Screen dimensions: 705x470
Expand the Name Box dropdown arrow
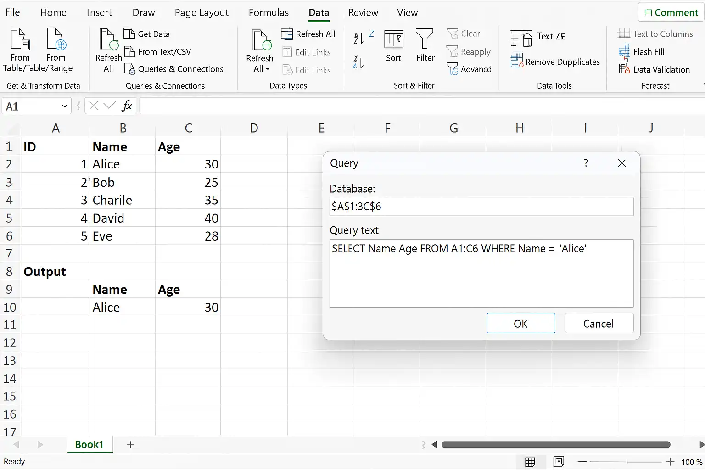pyautogui.click(x=64, y=106)
